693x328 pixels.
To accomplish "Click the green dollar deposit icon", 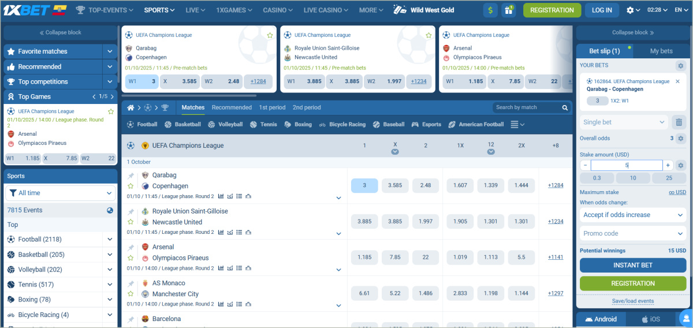I will click(x=490, y=10).
